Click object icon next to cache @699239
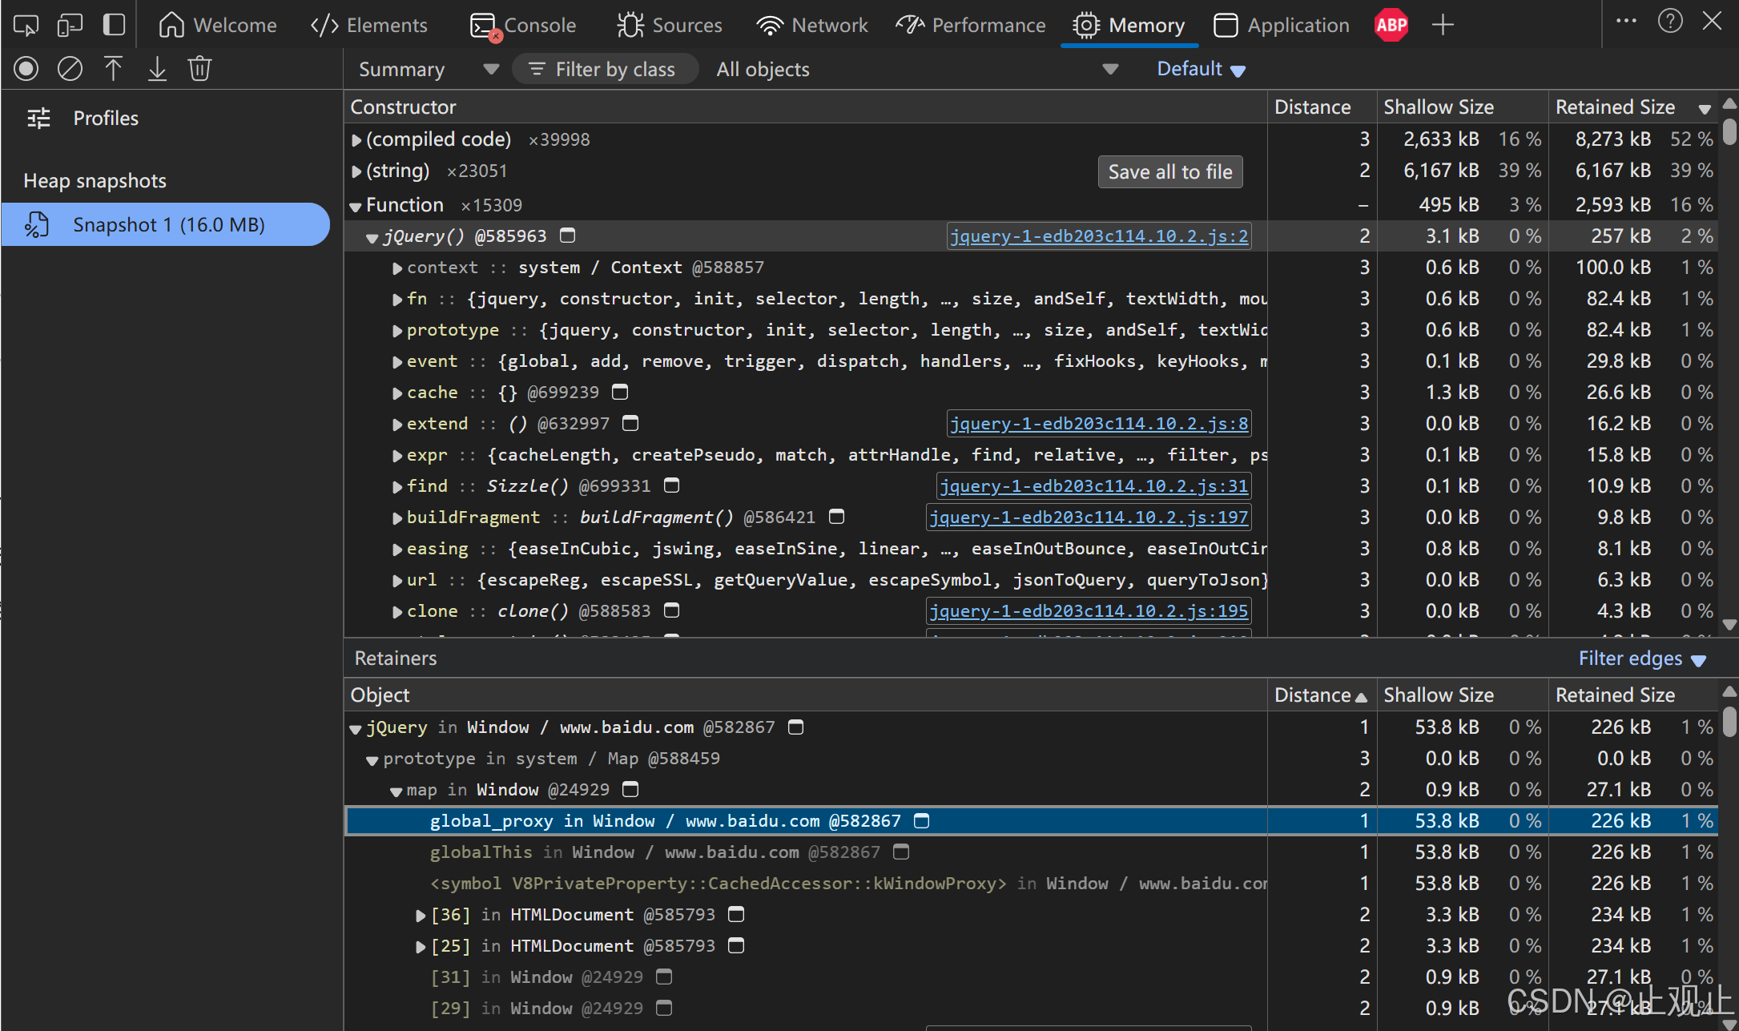The image size is (1739, 1031). [x=620, y=392]
